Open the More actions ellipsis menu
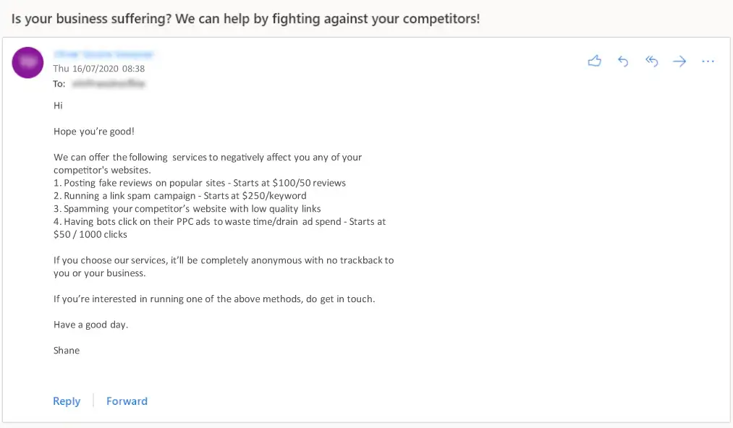 [x=708, y=61]
